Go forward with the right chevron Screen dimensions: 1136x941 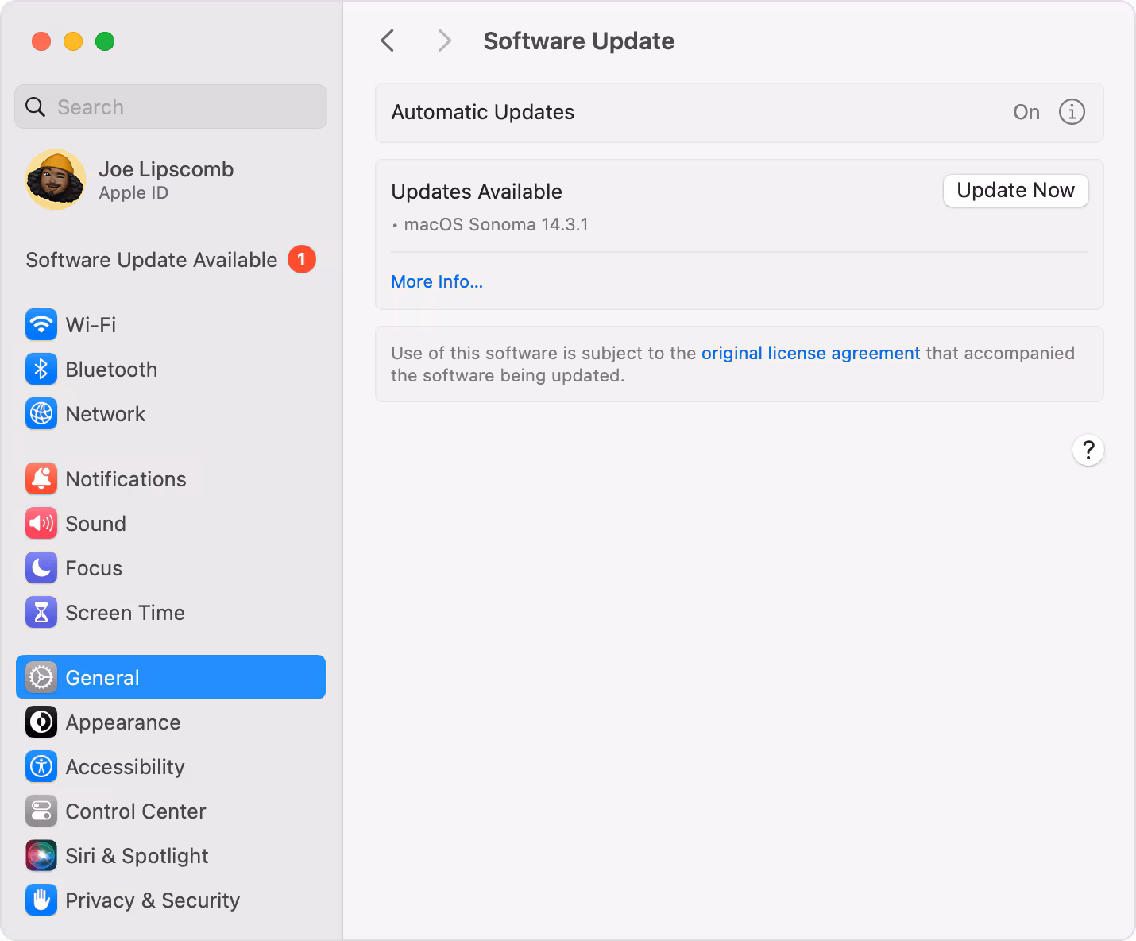[444, 41]
